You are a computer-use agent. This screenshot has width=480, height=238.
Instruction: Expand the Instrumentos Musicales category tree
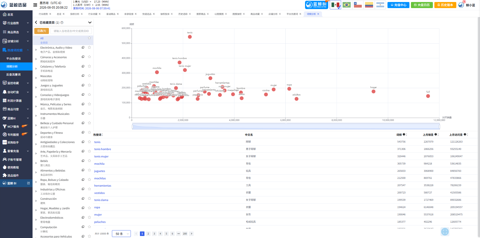[x=36, y=116]
